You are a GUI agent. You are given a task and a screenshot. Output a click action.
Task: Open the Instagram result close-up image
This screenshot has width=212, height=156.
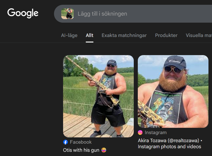pos(173,91)
